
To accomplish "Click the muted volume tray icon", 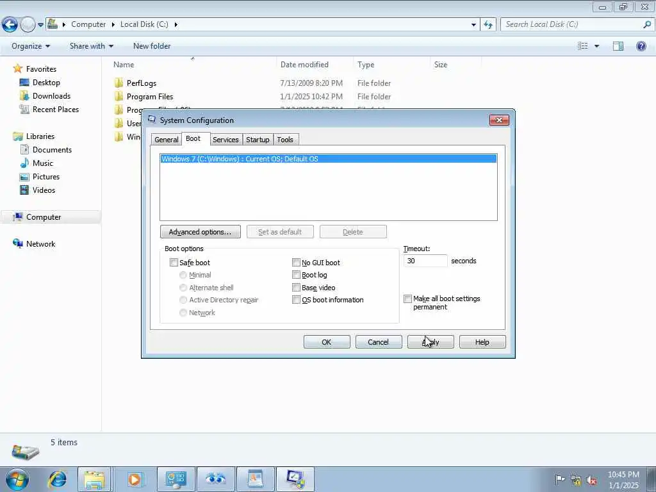I will [591, 480].
